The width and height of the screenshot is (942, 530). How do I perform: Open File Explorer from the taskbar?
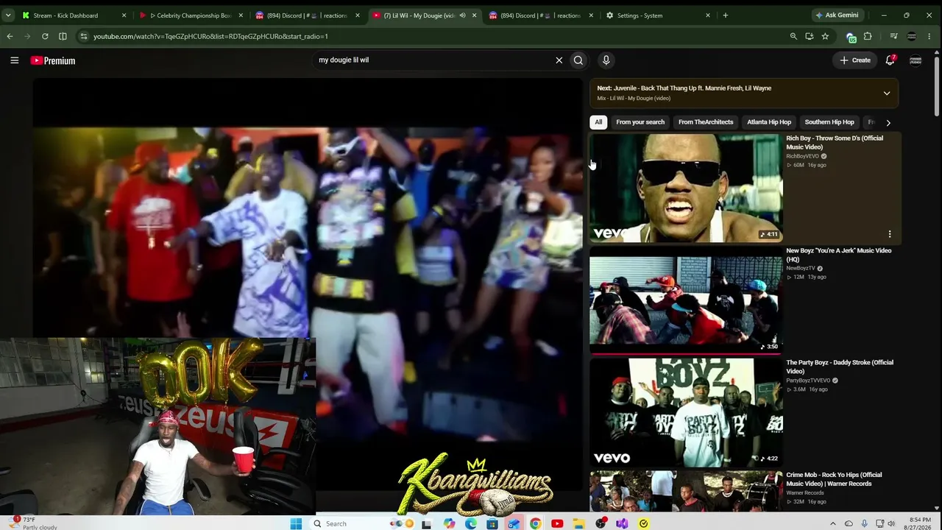[x=579, y=523]
